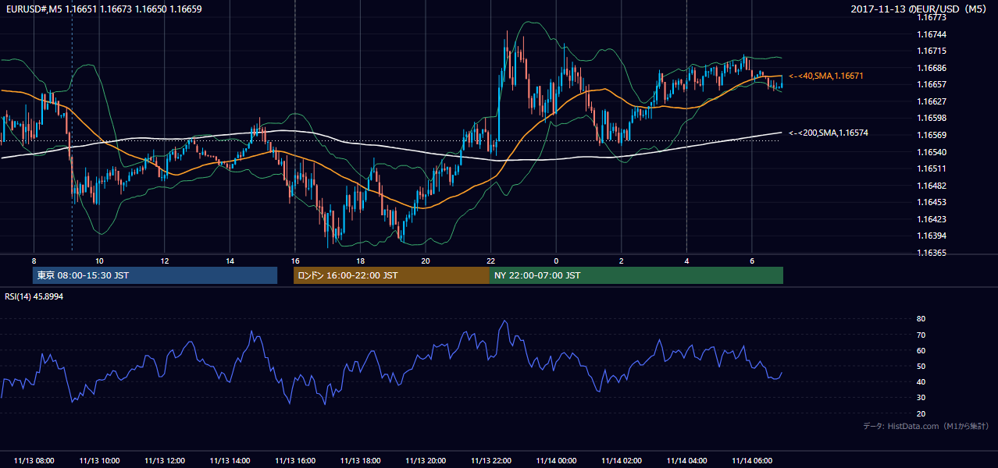Click the Tokyo 08:00-15:30 JST session bar

[155, 275]
